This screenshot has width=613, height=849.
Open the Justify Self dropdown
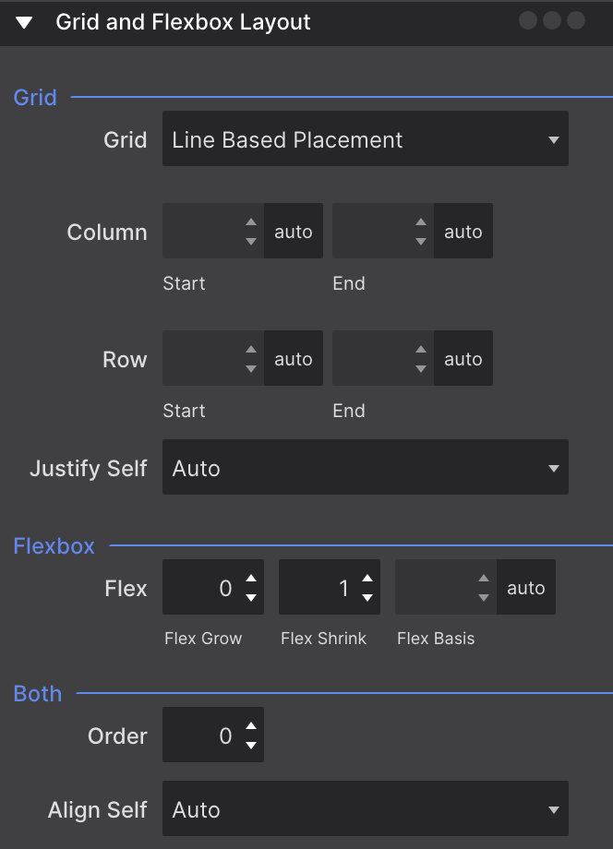(x=365, y=467)
